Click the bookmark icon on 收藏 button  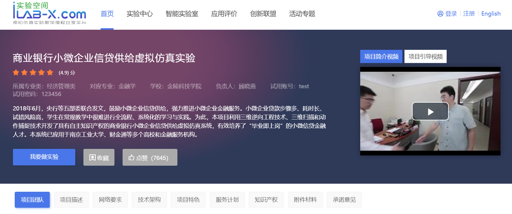(92, 158)
